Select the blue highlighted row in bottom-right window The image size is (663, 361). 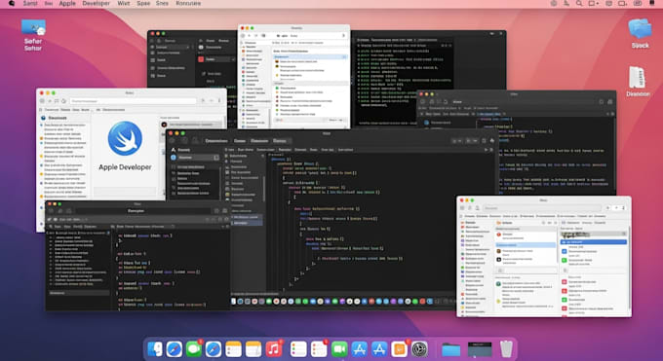point(593,242)
